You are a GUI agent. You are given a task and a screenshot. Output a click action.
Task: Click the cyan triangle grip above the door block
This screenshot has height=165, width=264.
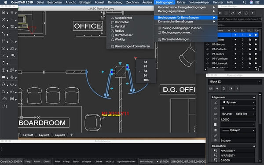[120, 63]
